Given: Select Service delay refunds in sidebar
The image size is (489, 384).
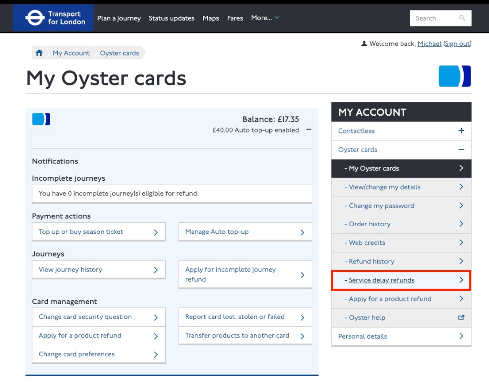Looking at the screenshot, I should 401,280.
